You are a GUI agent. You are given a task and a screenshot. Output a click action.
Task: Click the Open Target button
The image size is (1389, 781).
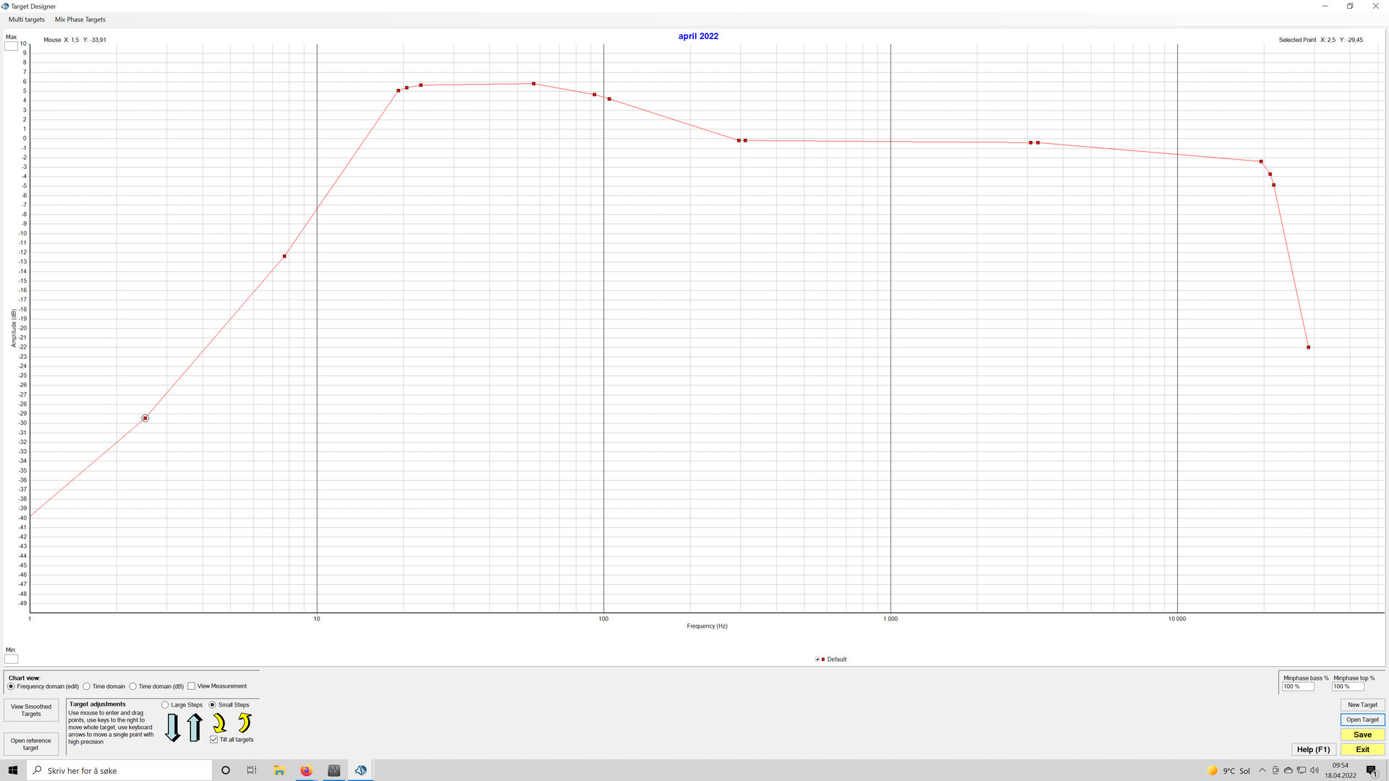[x=1362, y=720]
